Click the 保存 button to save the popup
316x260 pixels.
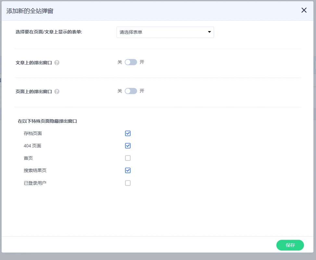click(290, 245)
